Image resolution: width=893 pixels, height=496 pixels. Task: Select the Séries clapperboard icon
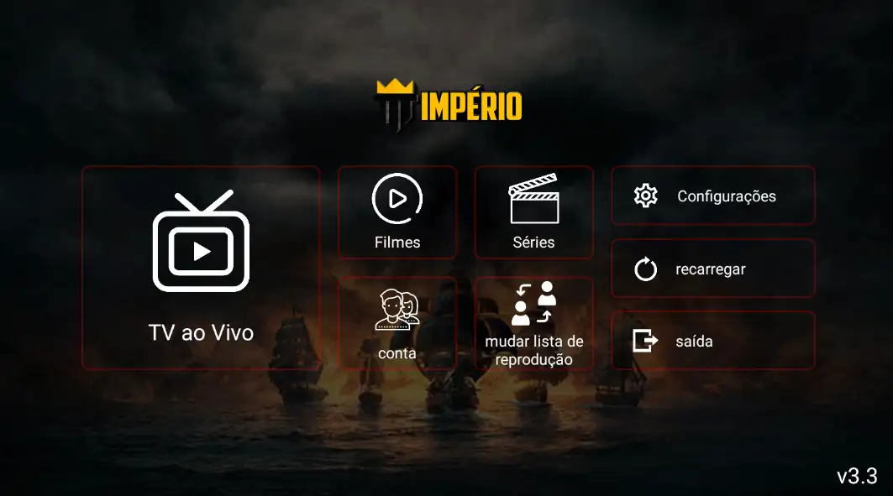pyautogui.click(x=533, y=199)
